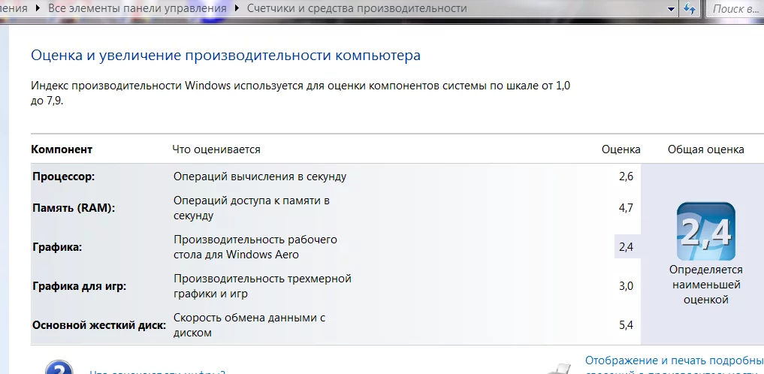Click the blue help question mark icon
764x374 pixels.
pos(59,368)
